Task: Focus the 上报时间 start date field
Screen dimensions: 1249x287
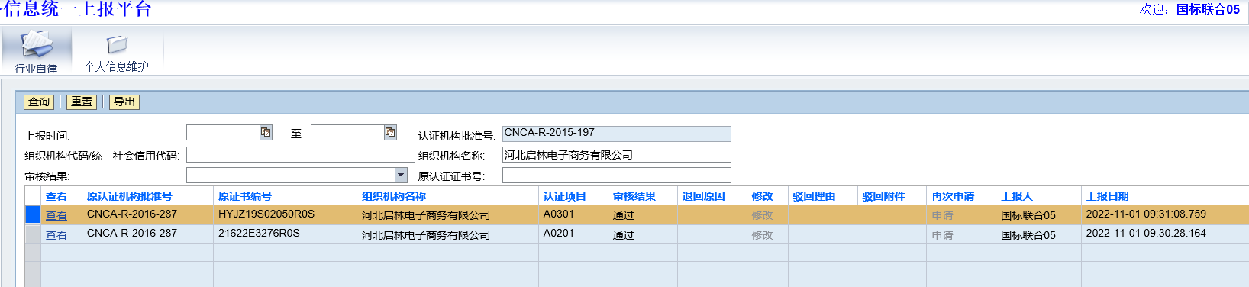Action: point(223,132)
